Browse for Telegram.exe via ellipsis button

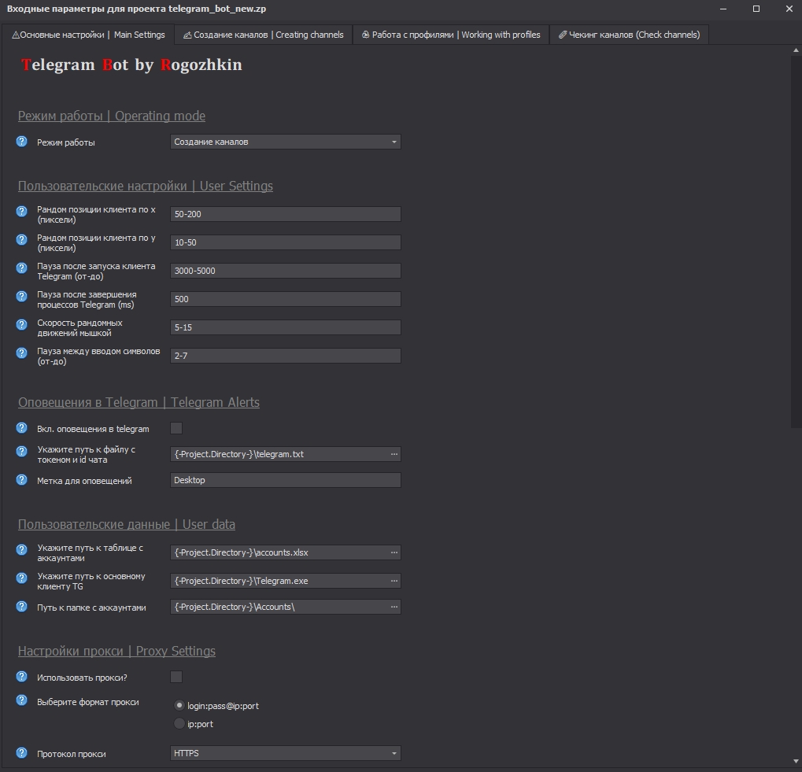[x=394, y=581]
